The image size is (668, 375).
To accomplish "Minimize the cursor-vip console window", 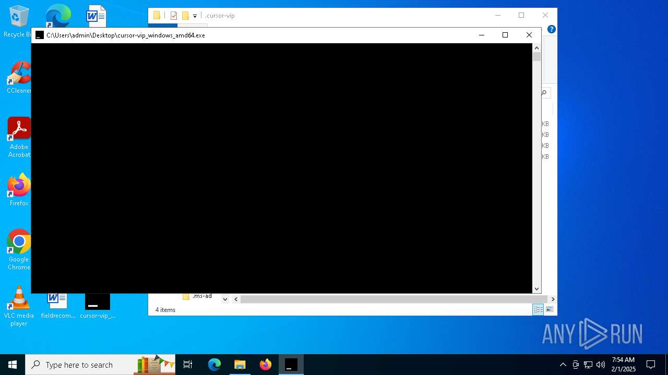I will (482, 35).
